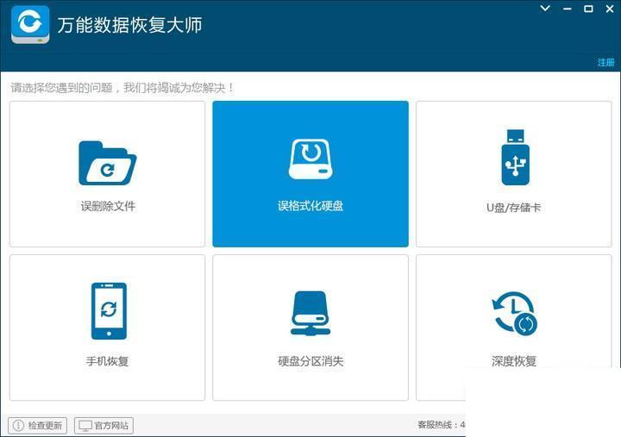Click the 深度恢复 label
The image size is (621, 437).
tap(514, 361)
